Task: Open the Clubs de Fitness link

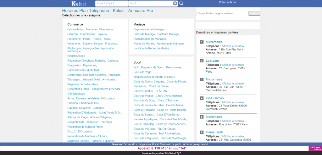Action: 177,81
